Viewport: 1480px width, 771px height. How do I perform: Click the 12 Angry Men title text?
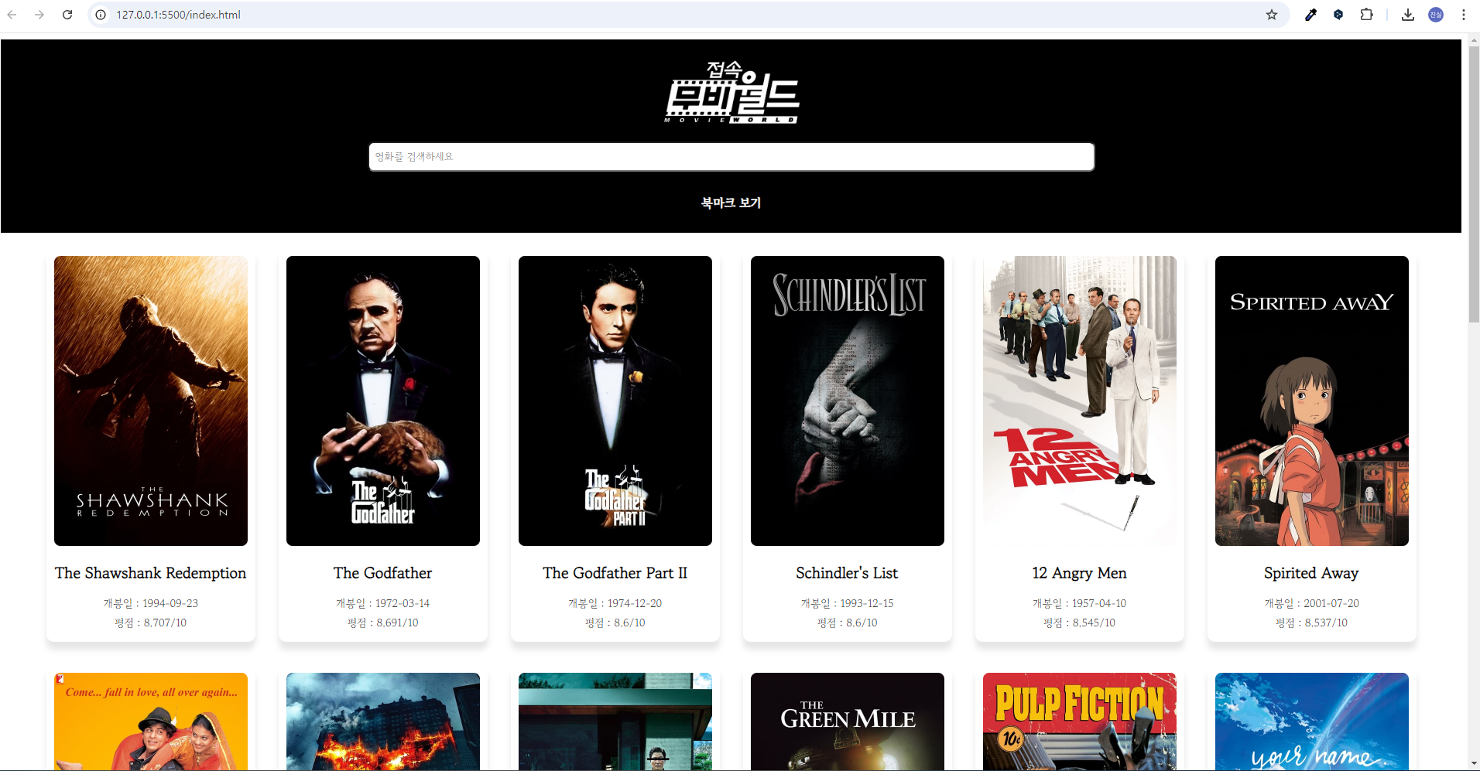click(x=1080, y=573)
